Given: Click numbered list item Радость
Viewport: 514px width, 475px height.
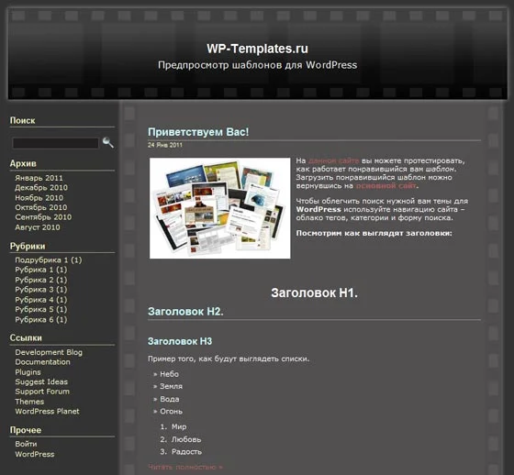Looking at the screenshot, I should point(186,452).
